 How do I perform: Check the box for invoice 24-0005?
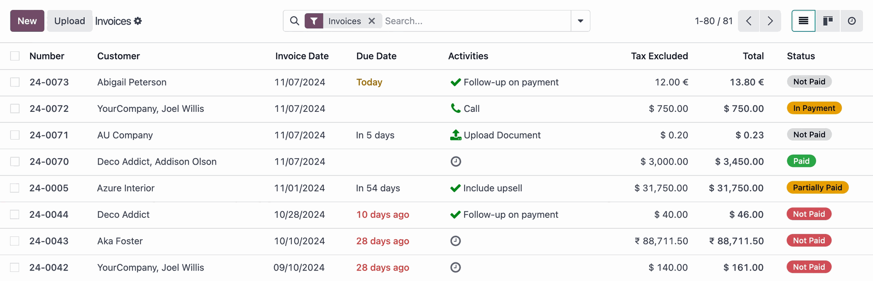(x=15, y=188)
